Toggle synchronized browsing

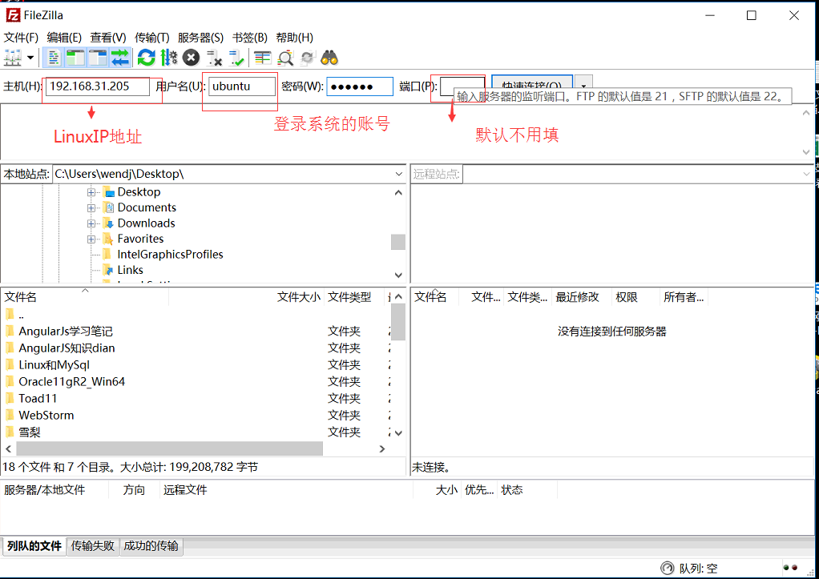[307, 58]
